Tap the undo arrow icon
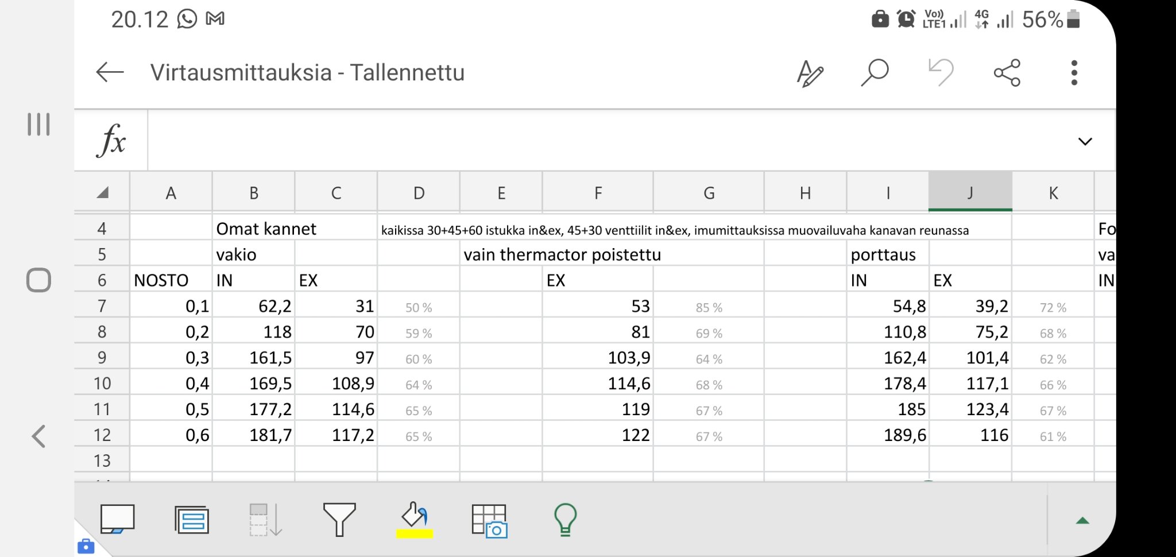 coord(941,73)
